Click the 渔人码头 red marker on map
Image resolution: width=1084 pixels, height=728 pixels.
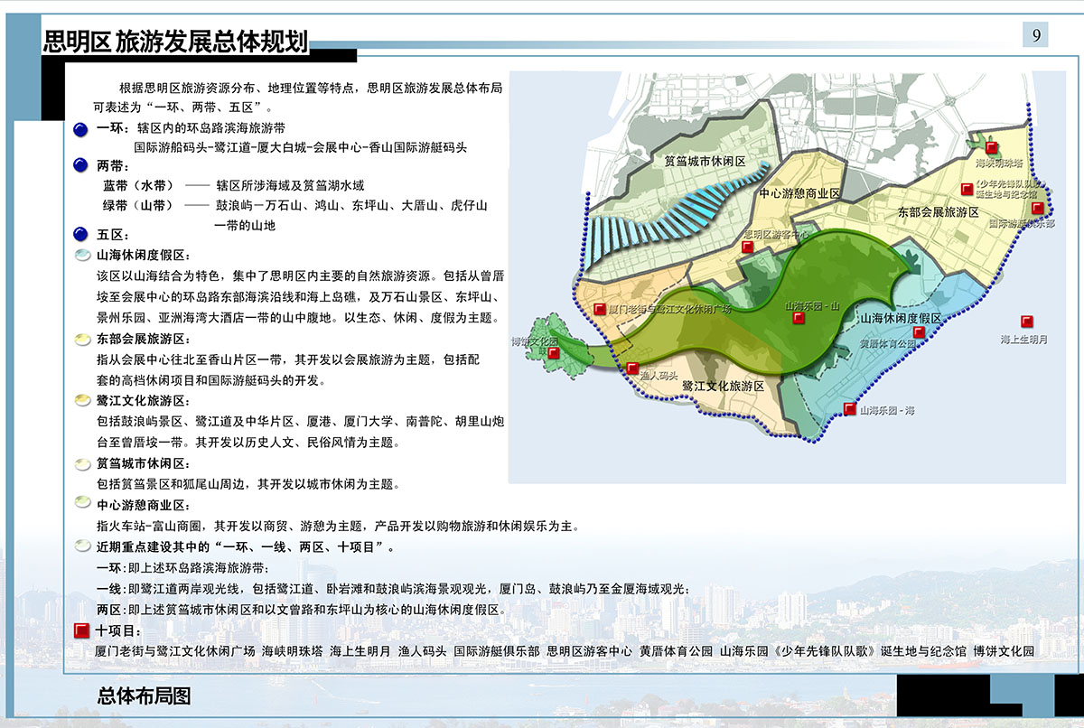click(x=631, y=368)
